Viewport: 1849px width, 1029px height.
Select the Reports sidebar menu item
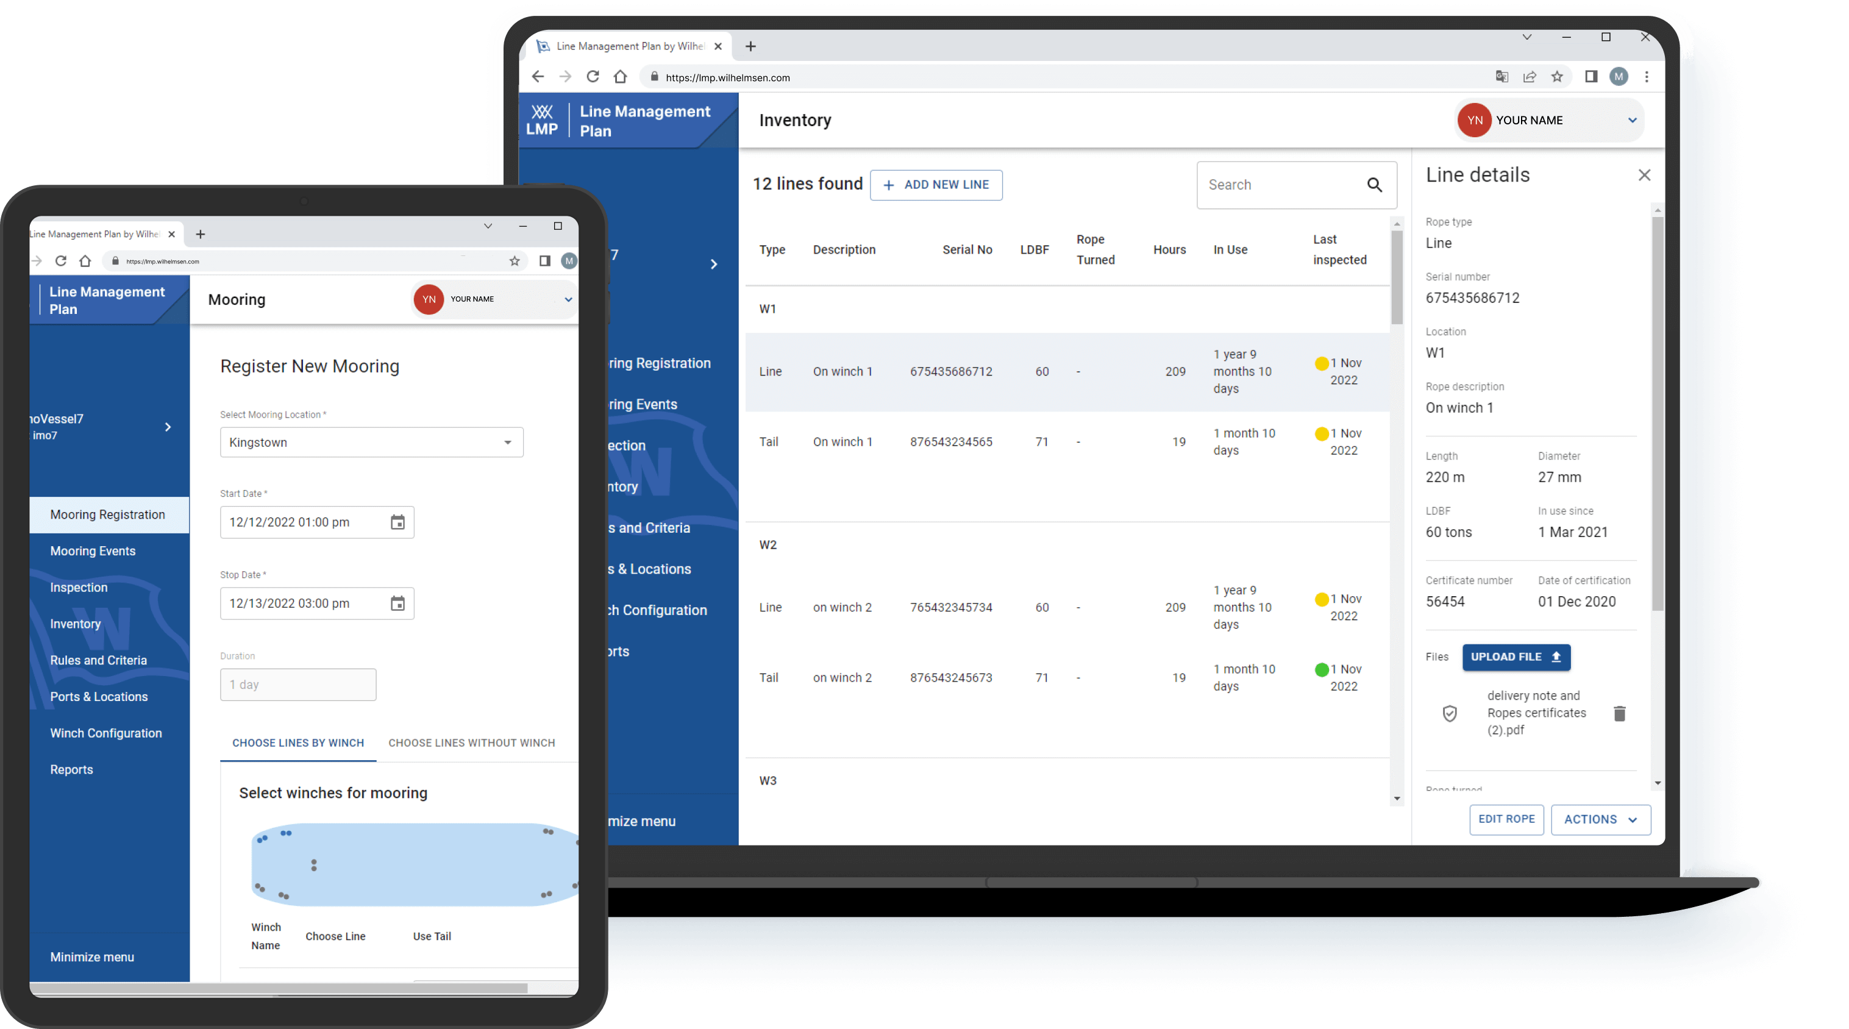tap(72, 768)
